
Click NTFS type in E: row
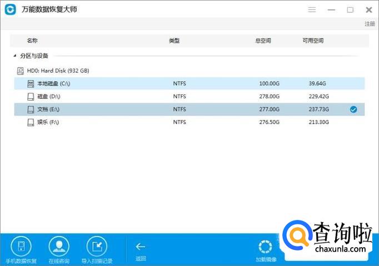coord(179,109)
